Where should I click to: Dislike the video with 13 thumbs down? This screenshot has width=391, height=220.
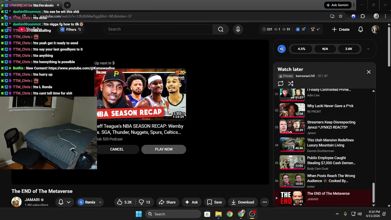pyautogui.click(x=144, y=202)
